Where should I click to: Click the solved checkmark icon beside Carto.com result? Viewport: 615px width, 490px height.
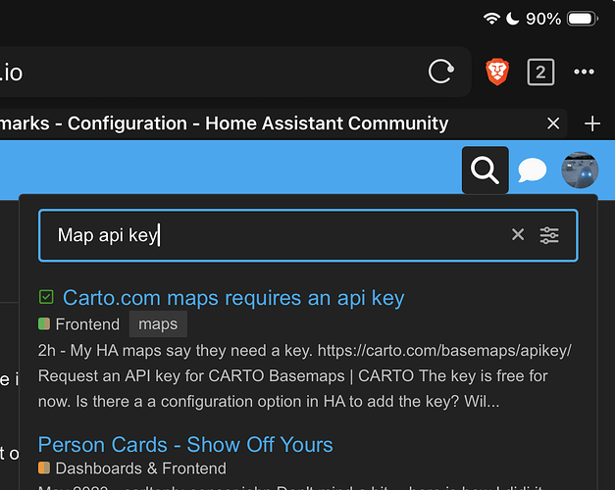[46, 297]
